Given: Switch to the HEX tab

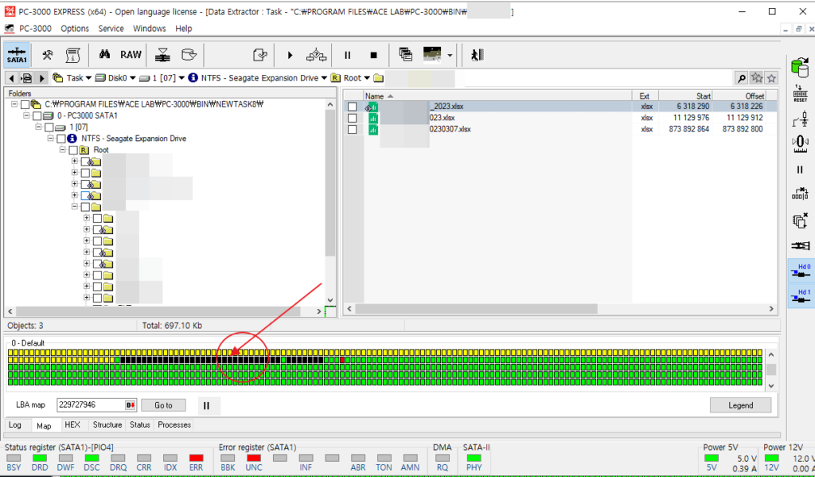Looking at the screenshot, I should (72, 425).
